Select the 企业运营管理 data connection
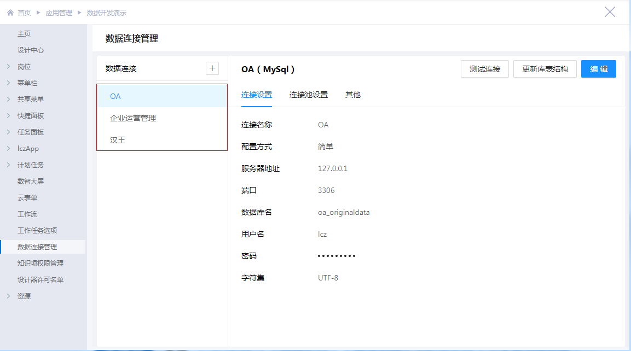The height and width of the screenshot is (351, 631). click(133, 118)
